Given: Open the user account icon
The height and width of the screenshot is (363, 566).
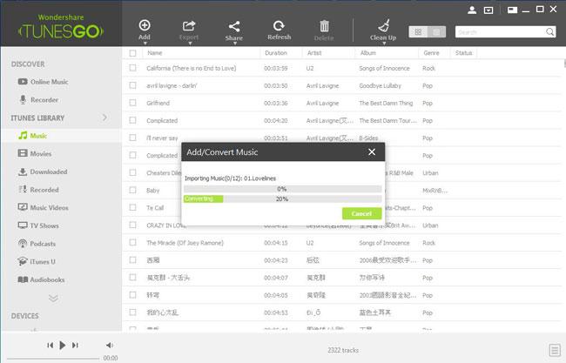Looking at the screenshot, I should pyautogui.click(x=472, y=10).
